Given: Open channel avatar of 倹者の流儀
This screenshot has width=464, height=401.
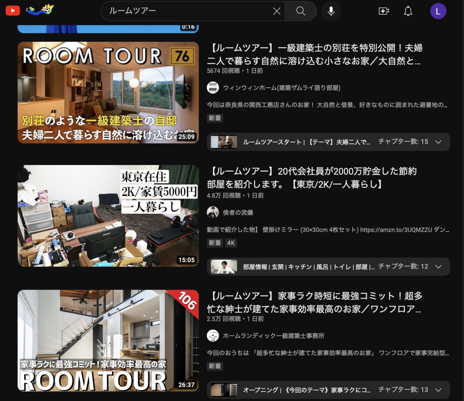Looking at the screenshot, I should click(213, 212).
